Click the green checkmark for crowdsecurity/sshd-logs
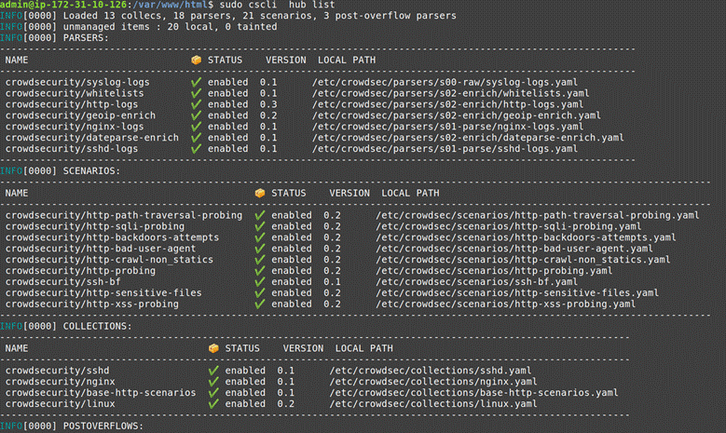 (x=197, y=149)
